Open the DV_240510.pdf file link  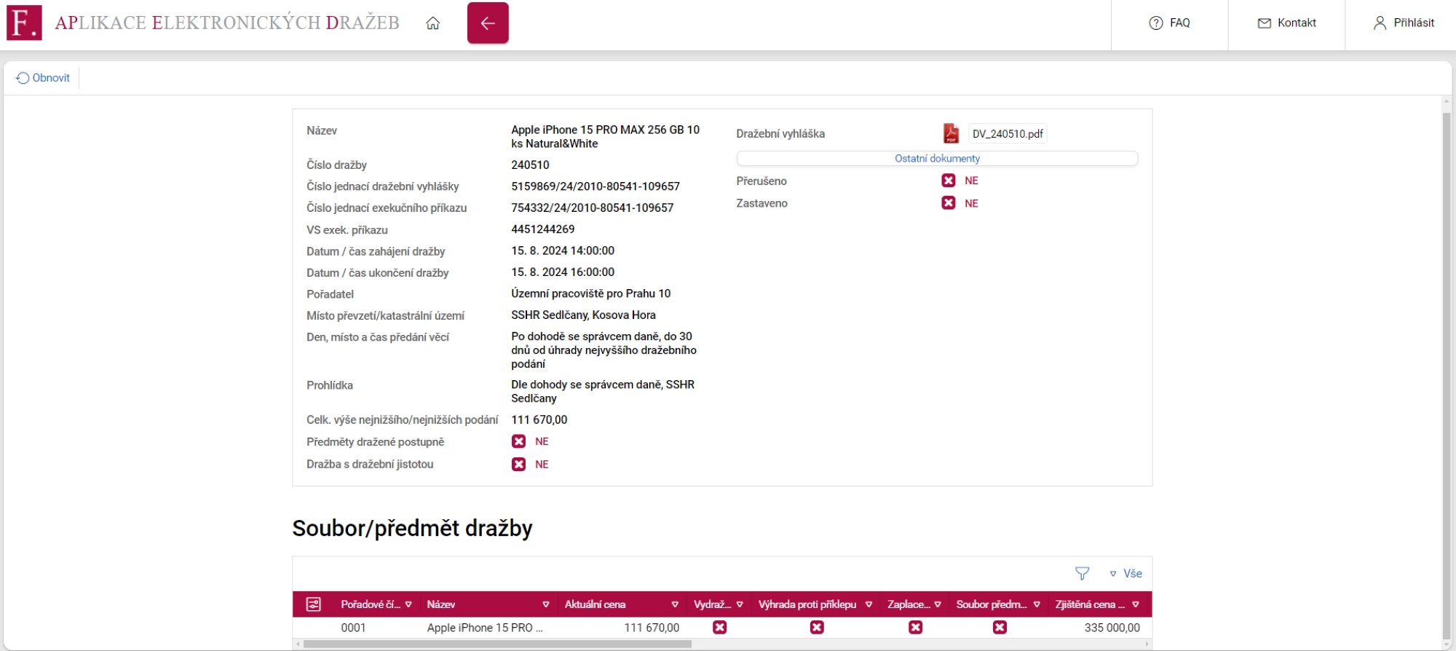(1008, 134)
